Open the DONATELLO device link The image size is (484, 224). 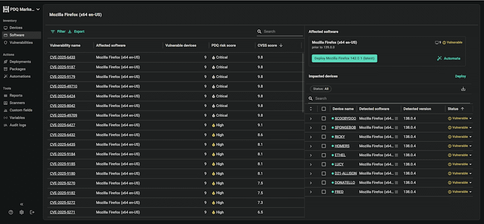(x=345, y=182)
